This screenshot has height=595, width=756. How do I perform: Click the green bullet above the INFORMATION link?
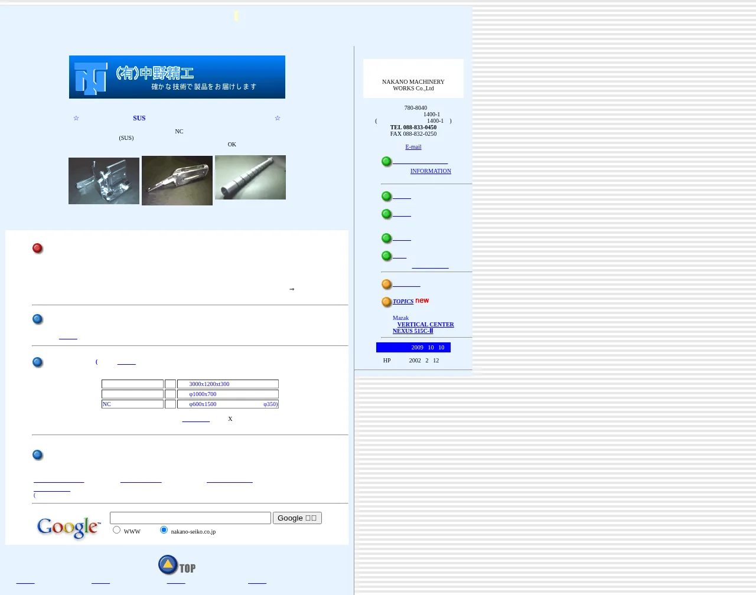point(386,162)
